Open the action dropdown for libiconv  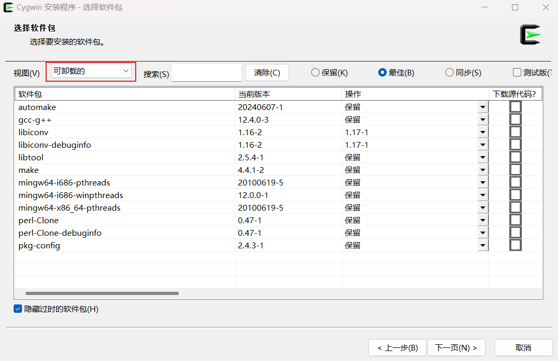[x=483, y=133]
